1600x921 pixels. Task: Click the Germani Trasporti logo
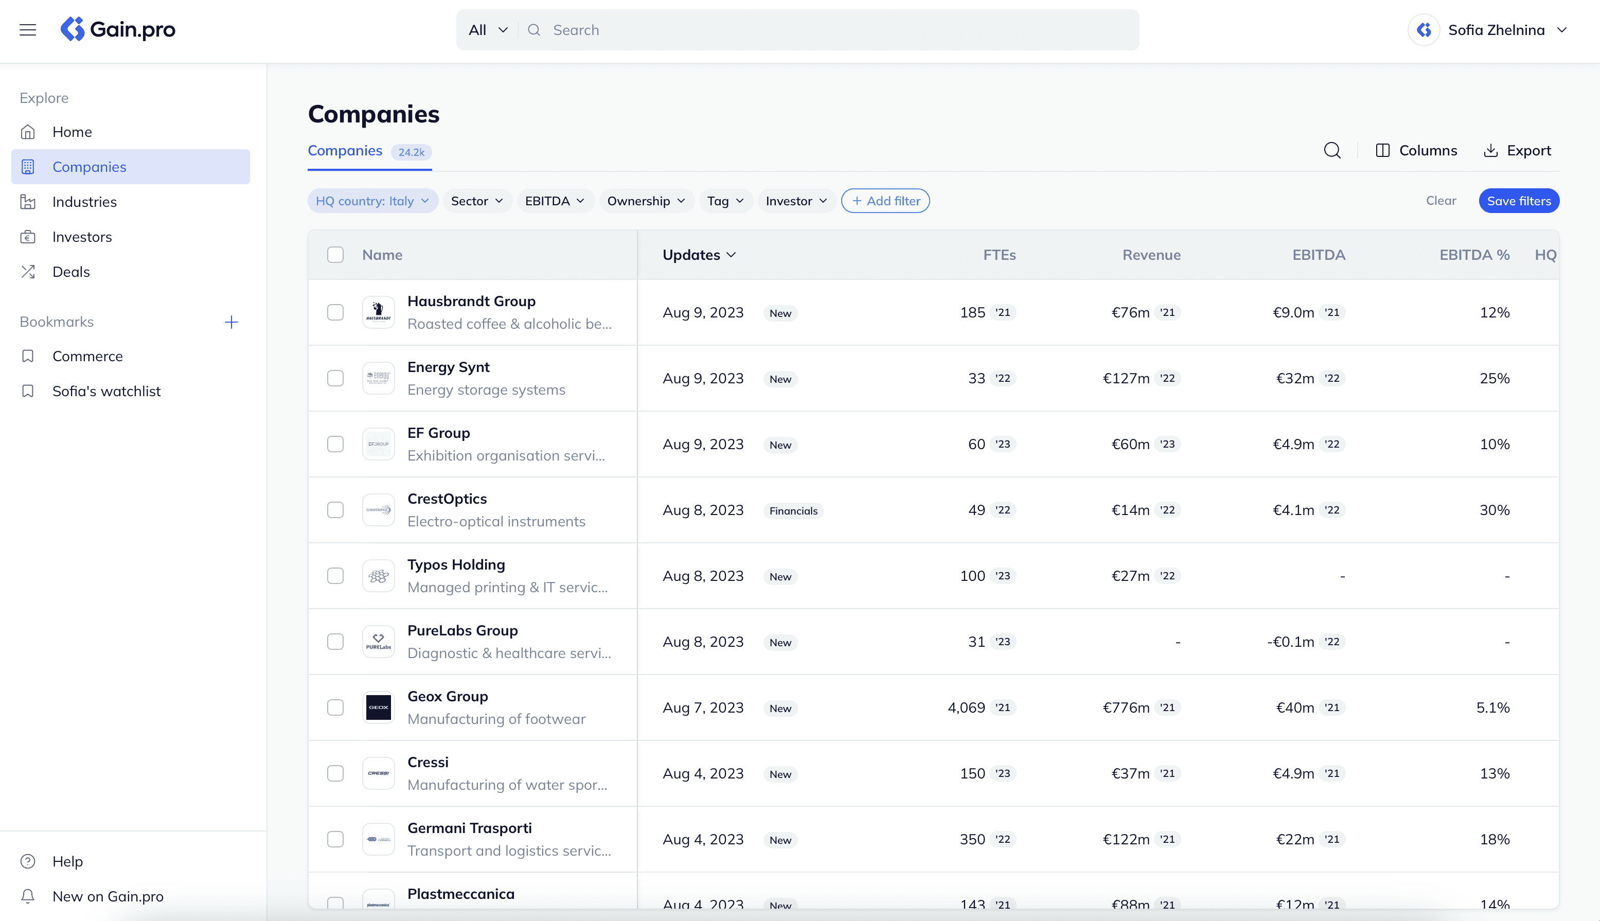coord(378,839)
